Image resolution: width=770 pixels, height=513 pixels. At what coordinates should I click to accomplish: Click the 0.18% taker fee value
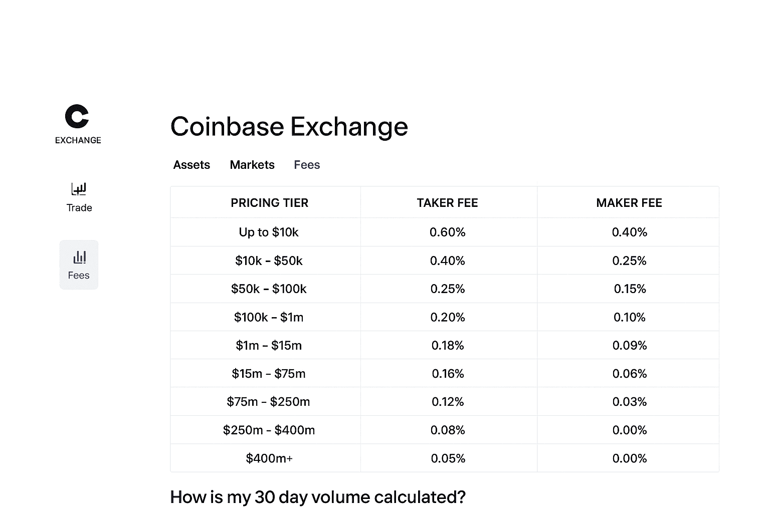click(x=448, y=345)
